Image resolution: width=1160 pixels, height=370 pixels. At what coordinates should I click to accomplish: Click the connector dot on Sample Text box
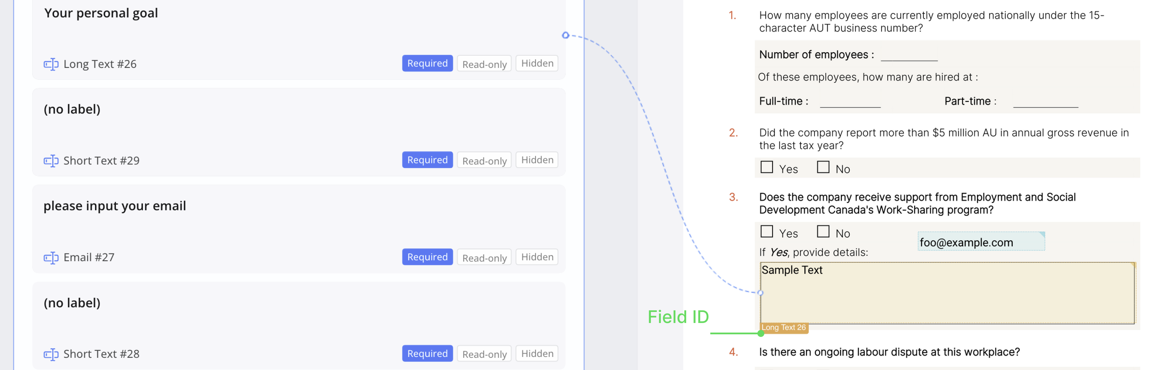point(760,293)
